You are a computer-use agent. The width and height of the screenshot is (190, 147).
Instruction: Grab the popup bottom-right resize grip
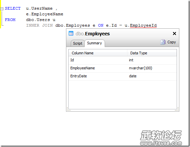177,109
